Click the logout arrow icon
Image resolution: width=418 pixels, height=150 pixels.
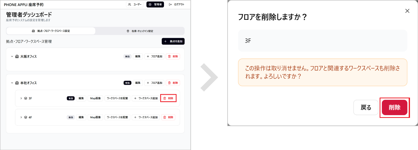pos(170,5)
